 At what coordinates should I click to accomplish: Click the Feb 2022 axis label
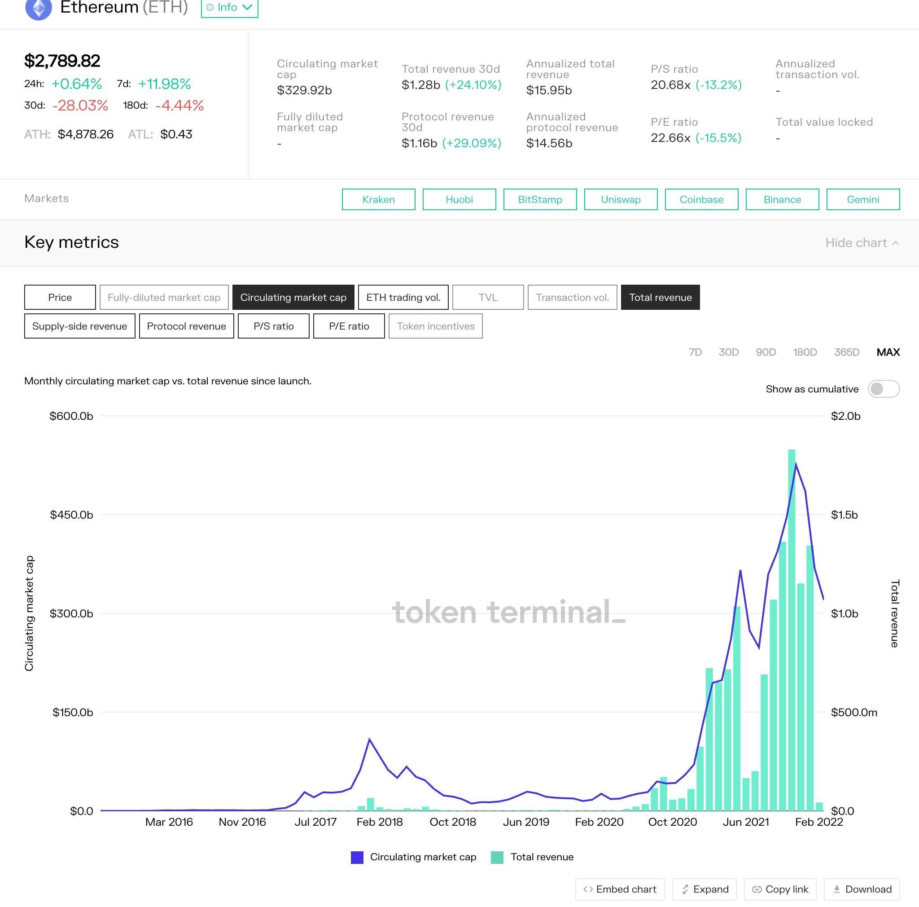click(x=818, y=822)
